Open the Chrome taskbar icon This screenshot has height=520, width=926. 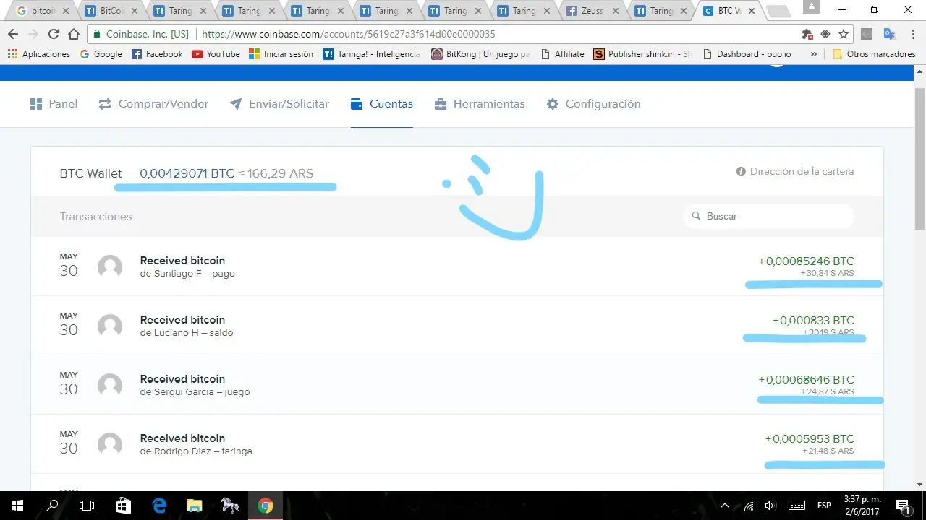(x=266, y=506)
